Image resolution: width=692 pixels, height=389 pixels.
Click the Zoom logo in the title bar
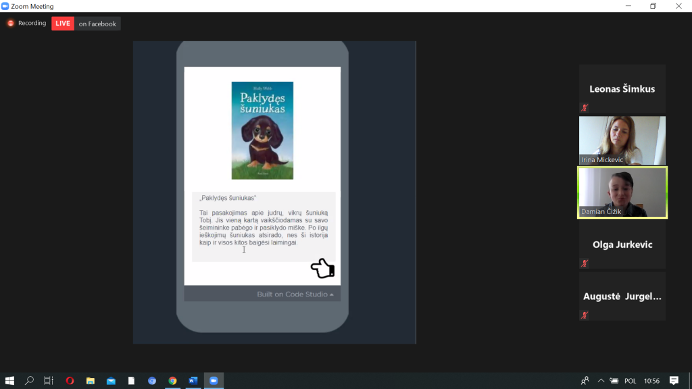tap(5, 6)
